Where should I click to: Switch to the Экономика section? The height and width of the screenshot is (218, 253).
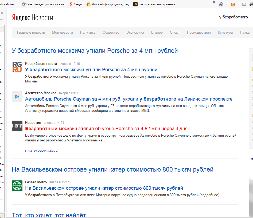[135, 32]
